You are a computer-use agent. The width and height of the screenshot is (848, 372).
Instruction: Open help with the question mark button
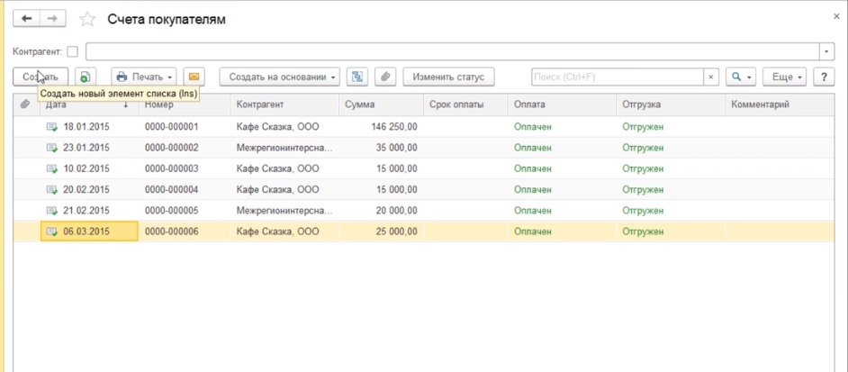click(x=823, y=77)
